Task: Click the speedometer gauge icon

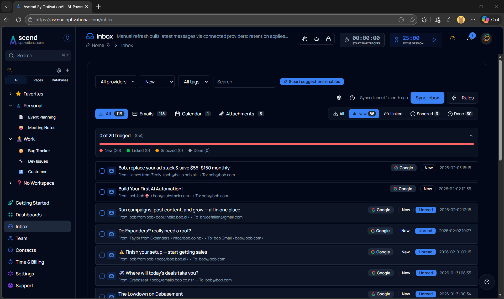Action: 453,38
